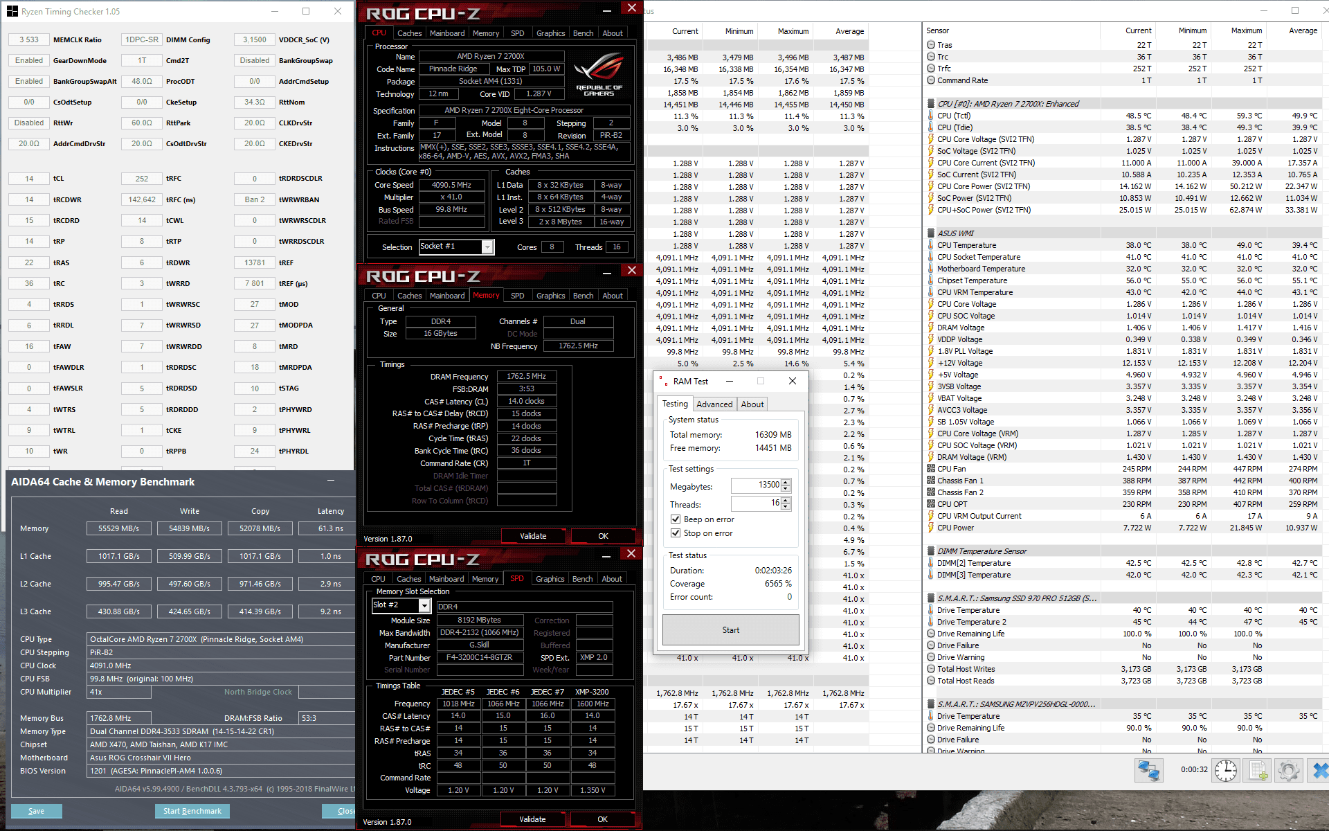Click Save button in AIDA64 benchmark
The height and width of the screenshot is (831, 1329).
click(37, 811)
